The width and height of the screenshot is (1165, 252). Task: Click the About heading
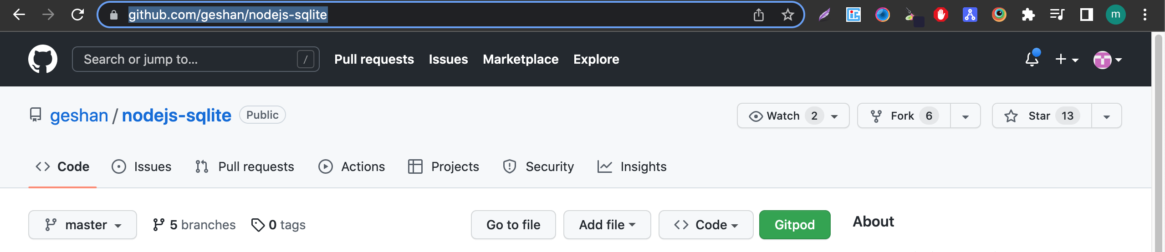click(x=874, y=222)
